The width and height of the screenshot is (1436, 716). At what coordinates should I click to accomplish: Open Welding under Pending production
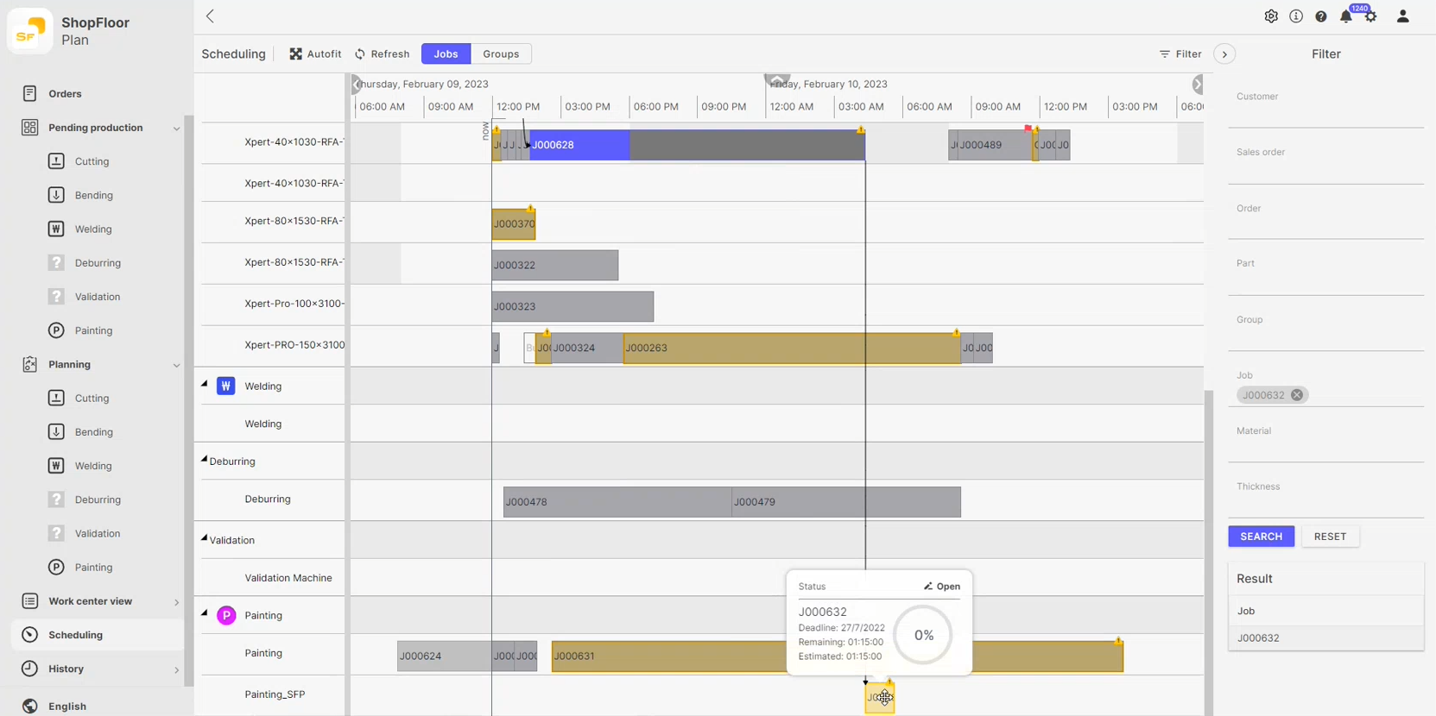93,229
